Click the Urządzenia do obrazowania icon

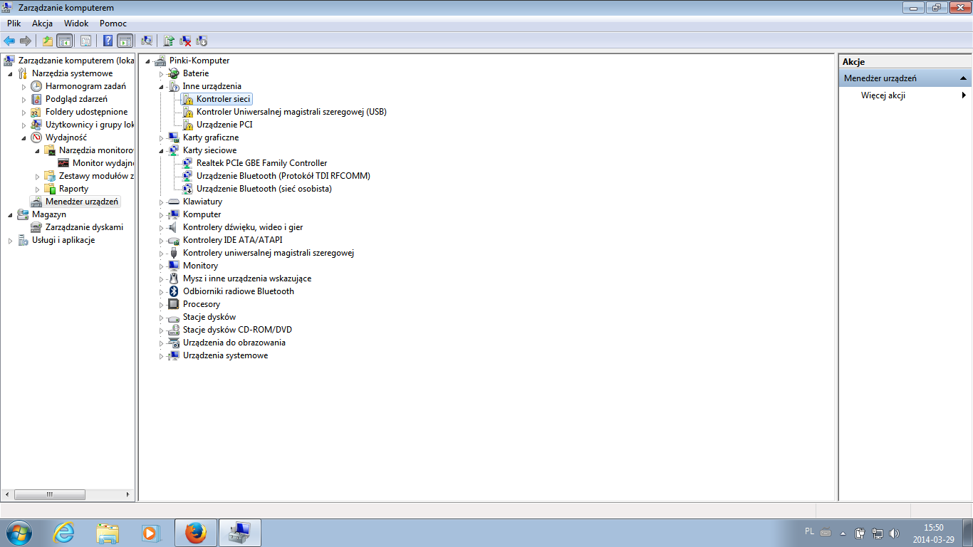(x=174, y=343)
